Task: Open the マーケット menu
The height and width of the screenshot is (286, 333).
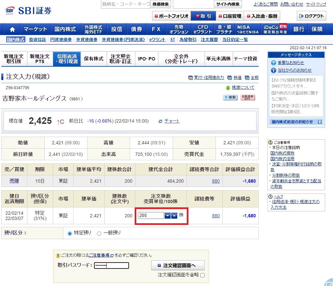Action: (35, 29)
